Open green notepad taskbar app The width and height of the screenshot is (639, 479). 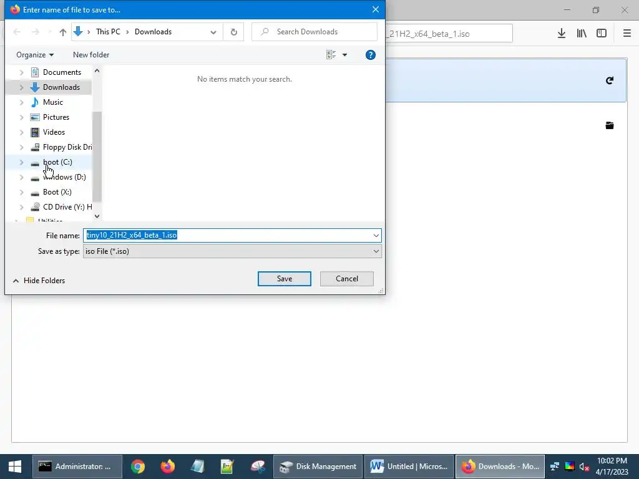click(x=227, y=467)
